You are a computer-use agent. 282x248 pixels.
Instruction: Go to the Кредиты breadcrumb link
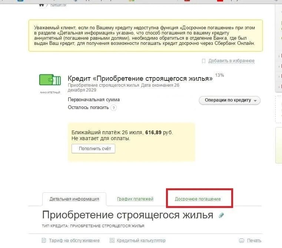pyautogui.click(x=58, y=5)
